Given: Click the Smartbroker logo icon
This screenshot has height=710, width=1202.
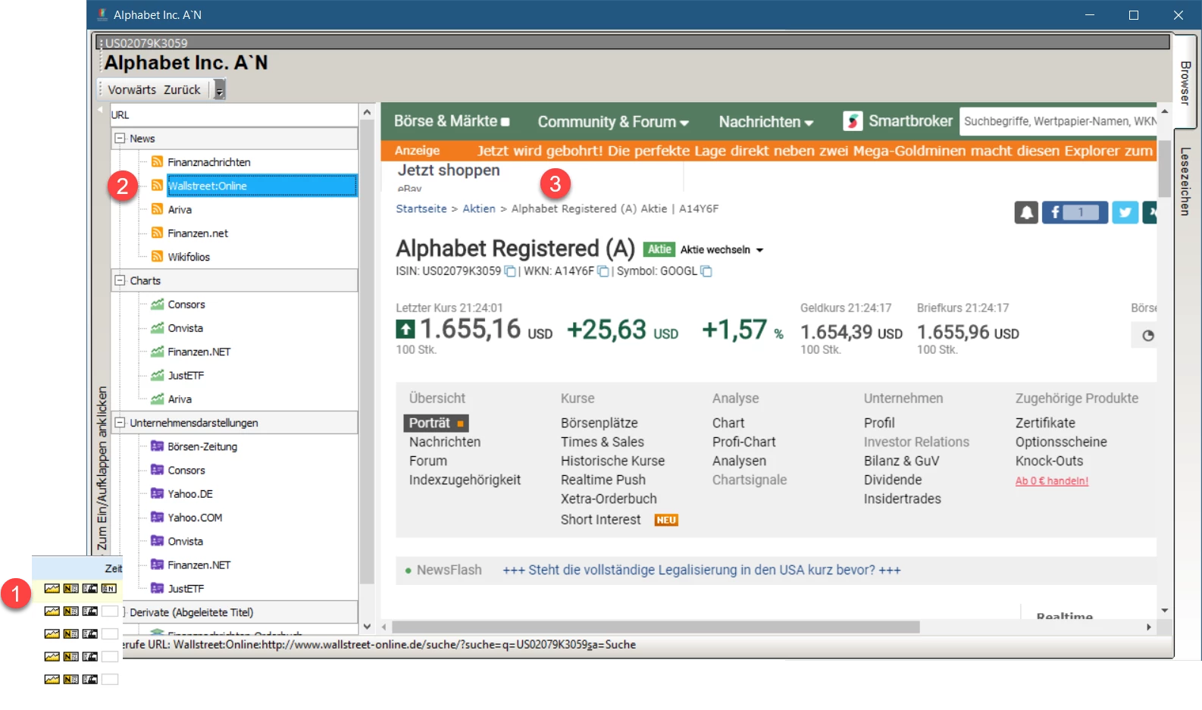Looking at the screenshot, I should (853, 121).
